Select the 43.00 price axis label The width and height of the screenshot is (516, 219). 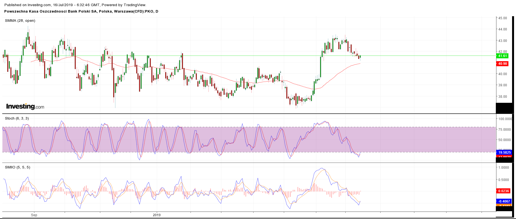(502, 41)
